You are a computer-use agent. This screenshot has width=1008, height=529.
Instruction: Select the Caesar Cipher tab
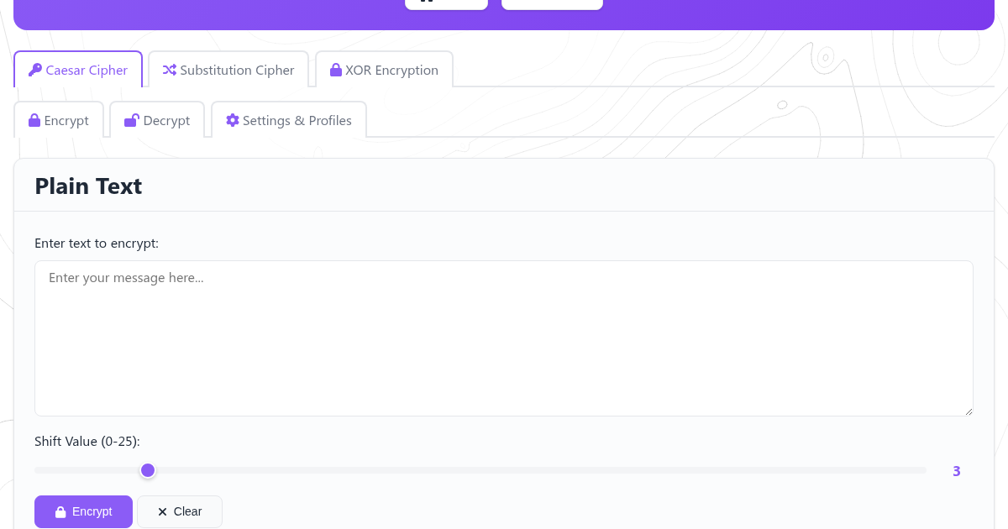coord(78,70)
